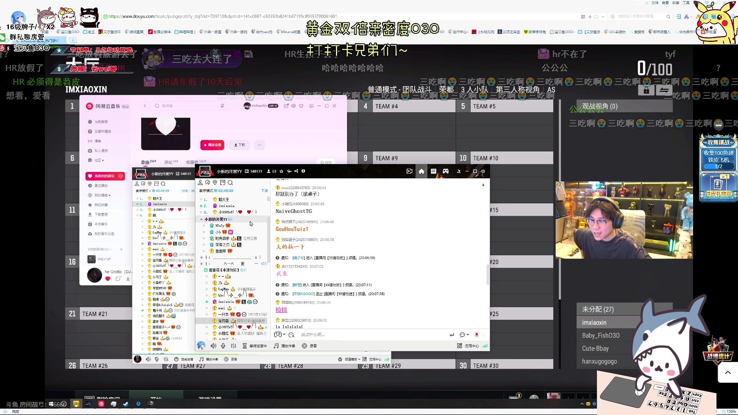Collapse the 直播间【非请勿进】 channel node
Screen dimensions: 738x415
pos(206,270)
